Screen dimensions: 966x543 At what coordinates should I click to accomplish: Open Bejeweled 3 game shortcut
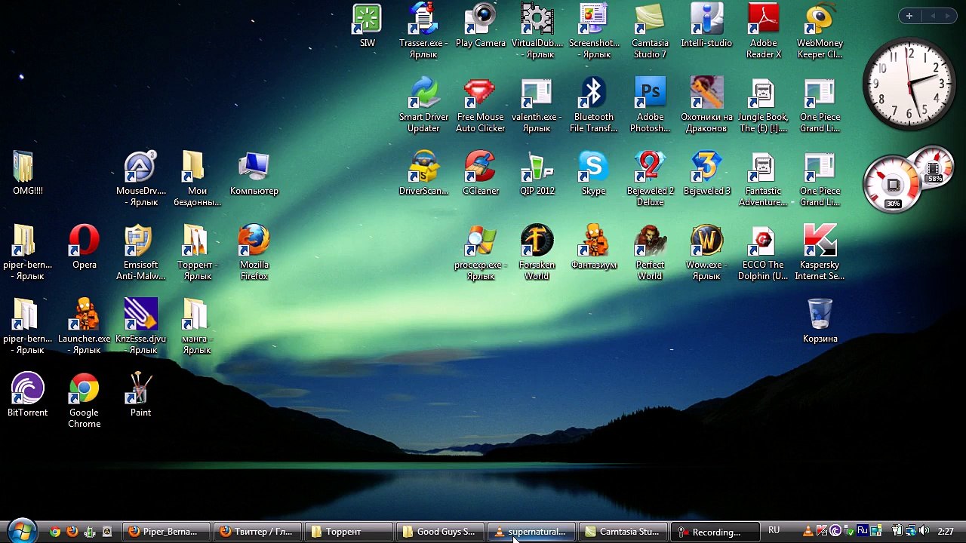point(706,173)
